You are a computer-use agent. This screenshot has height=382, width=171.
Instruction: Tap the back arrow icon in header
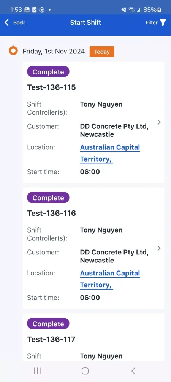[6, 23]
